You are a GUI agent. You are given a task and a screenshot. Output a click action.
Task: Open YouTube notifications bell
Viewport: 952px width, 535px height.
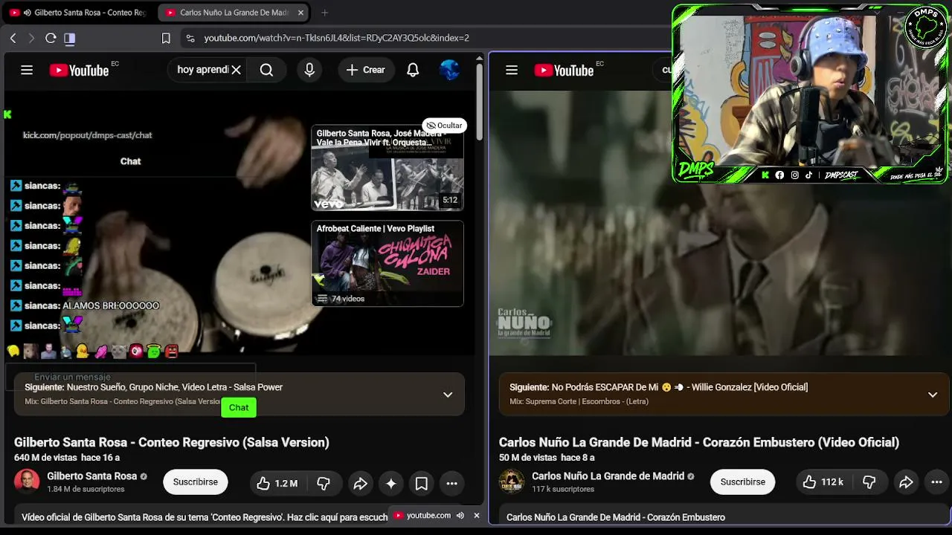413,70
